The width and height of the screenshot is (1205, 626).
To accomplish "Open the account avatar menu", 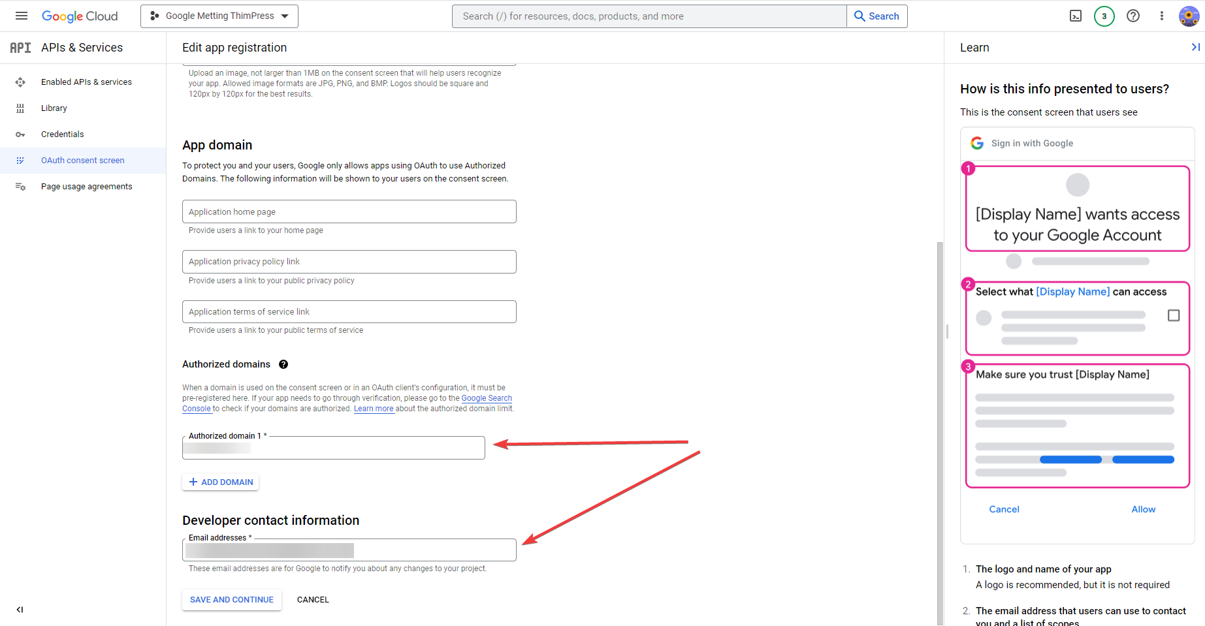I will point(1189,16).
